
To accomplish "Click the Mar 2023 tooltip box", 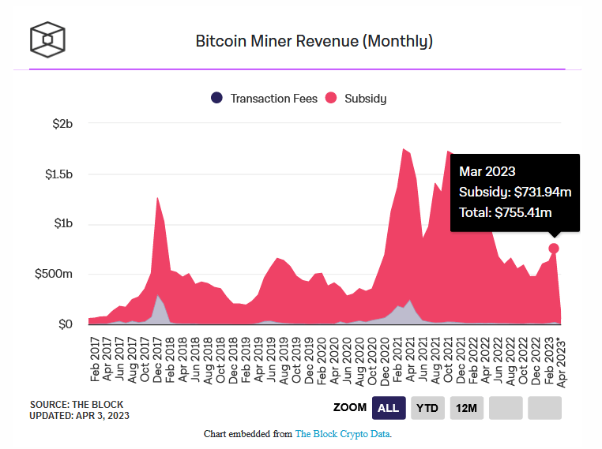I will (x=515, y=193).
